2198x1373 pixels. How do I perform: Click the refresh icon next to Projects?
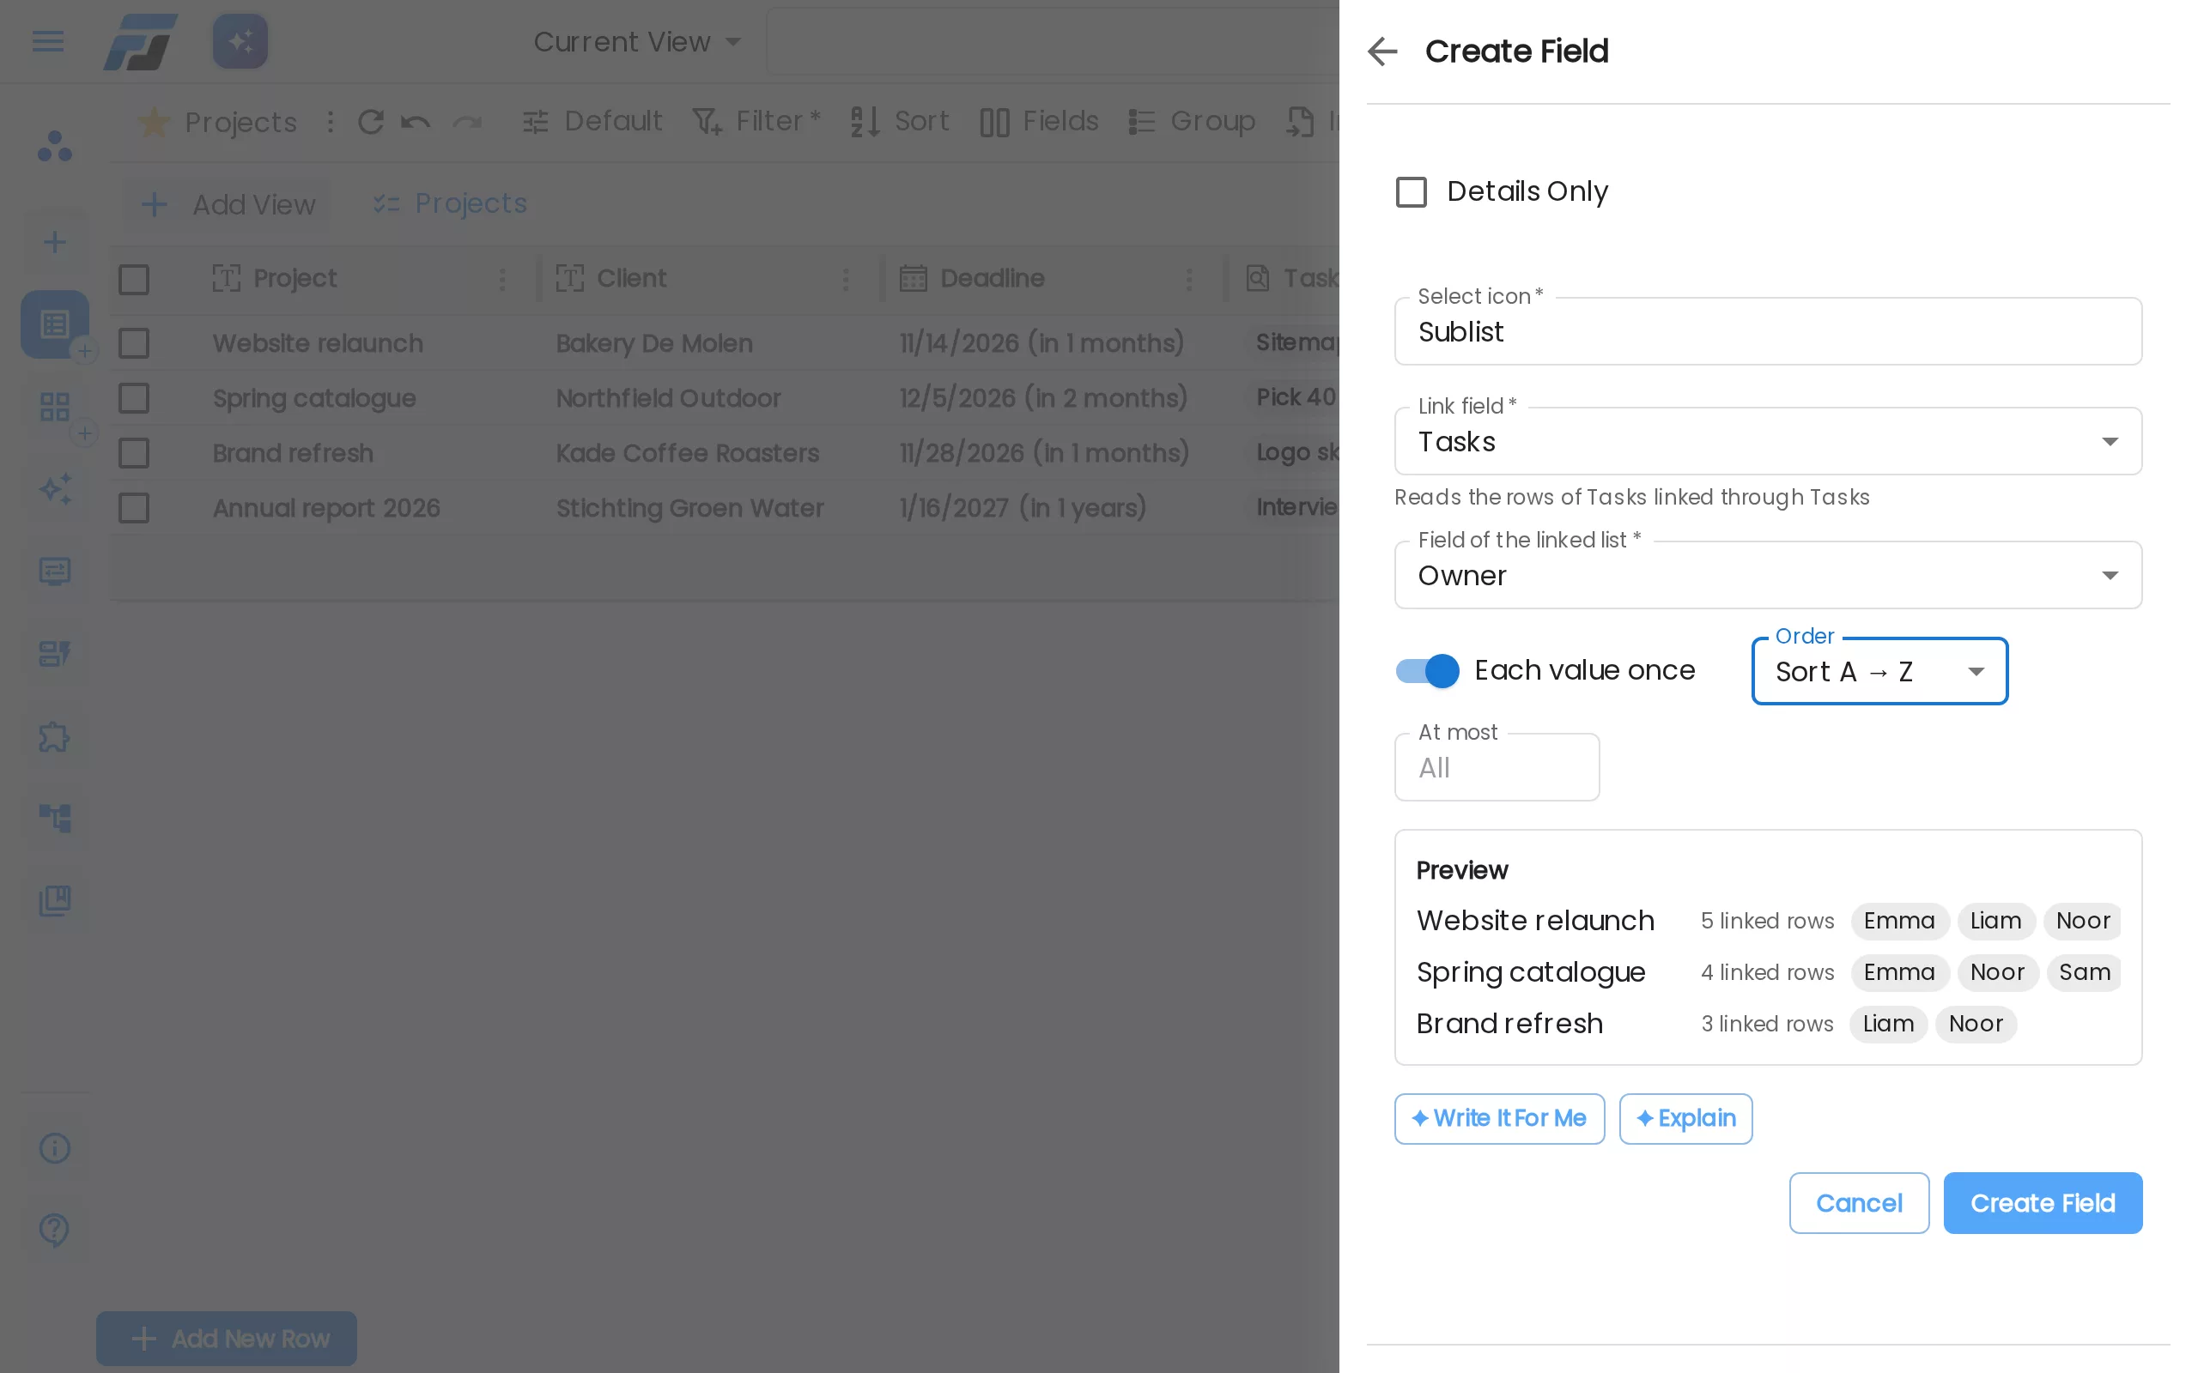pyautogui.click(x=370, y=122)
